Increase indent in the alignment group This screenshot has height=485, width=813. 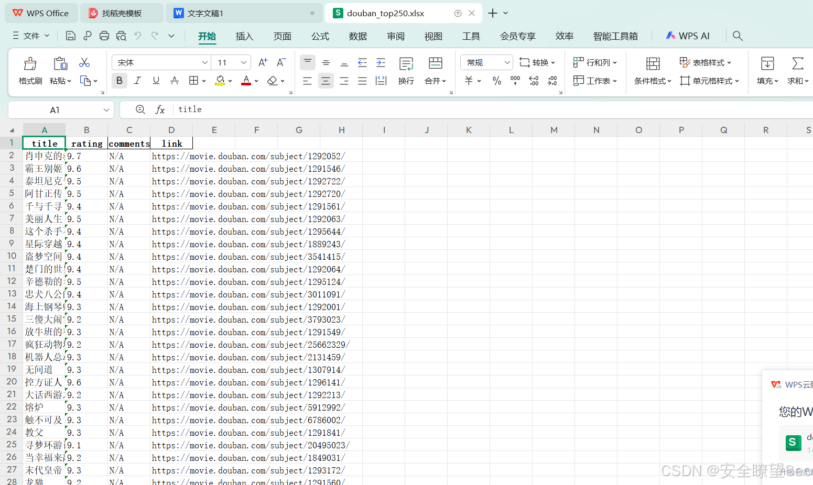tap(381, 62)
